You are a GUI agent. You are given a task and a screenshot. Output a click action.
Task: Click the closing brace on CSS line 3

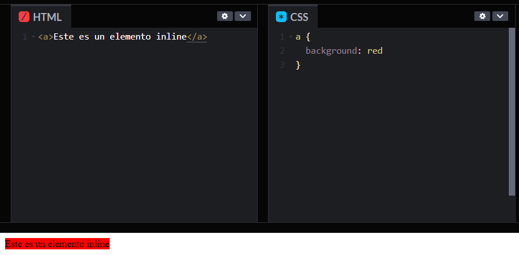click(298, 65)
